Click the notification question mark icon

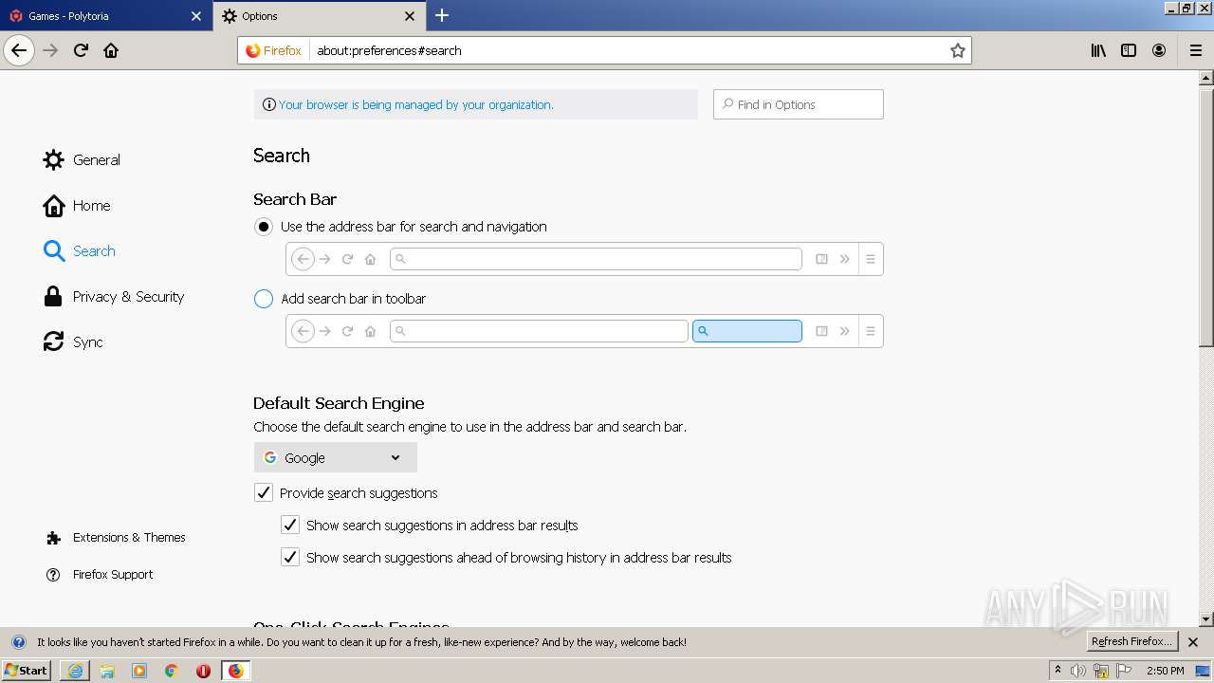pos(18,642)
